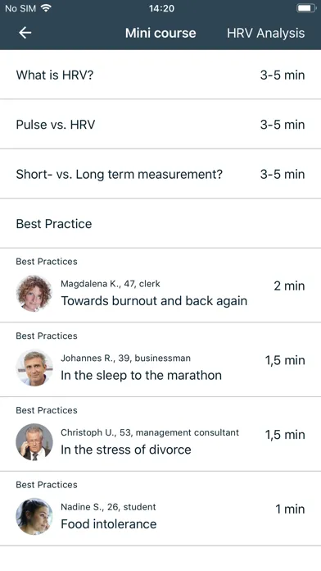Tap the 1 min duration for Nadine
The height and width of the screenshot is (571, 321).
click(290, 509)
